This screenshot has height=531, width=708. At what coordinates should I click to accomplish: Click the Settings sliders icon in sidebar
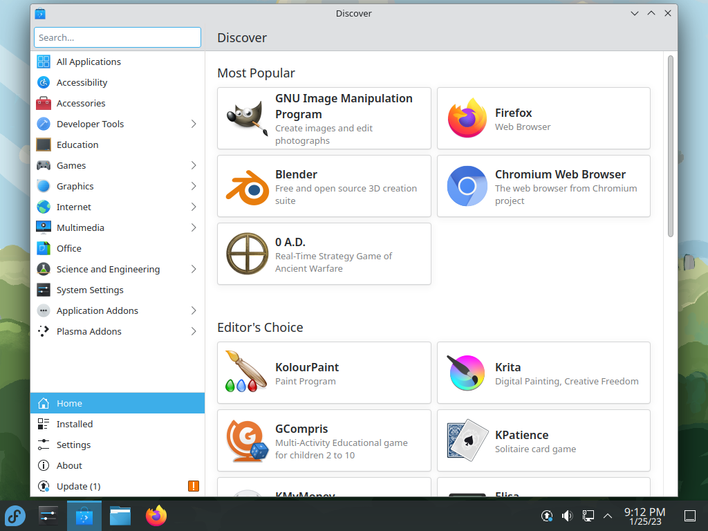44,445
